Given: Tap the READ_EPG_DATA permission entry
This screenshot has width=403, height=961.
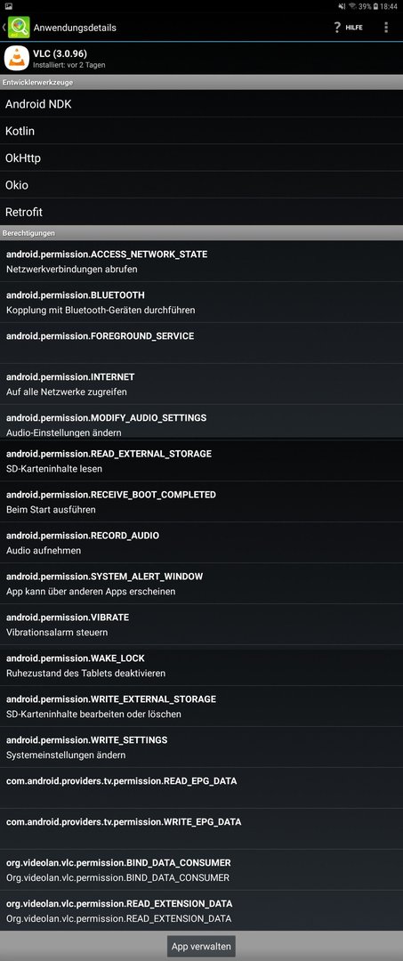Looking at the screenshot, I should tap(201, 788).
